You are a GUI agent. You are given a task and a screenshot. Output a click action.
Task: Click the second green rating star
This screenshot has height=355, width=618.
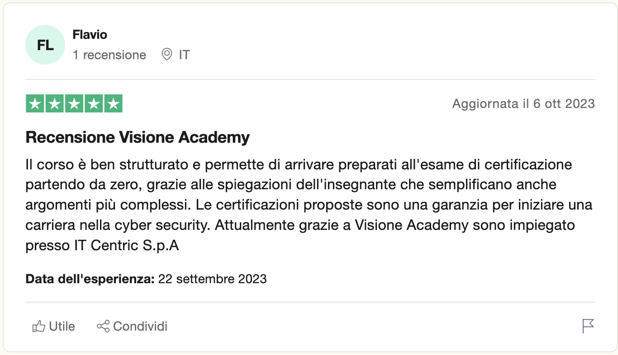coord(54,104)
